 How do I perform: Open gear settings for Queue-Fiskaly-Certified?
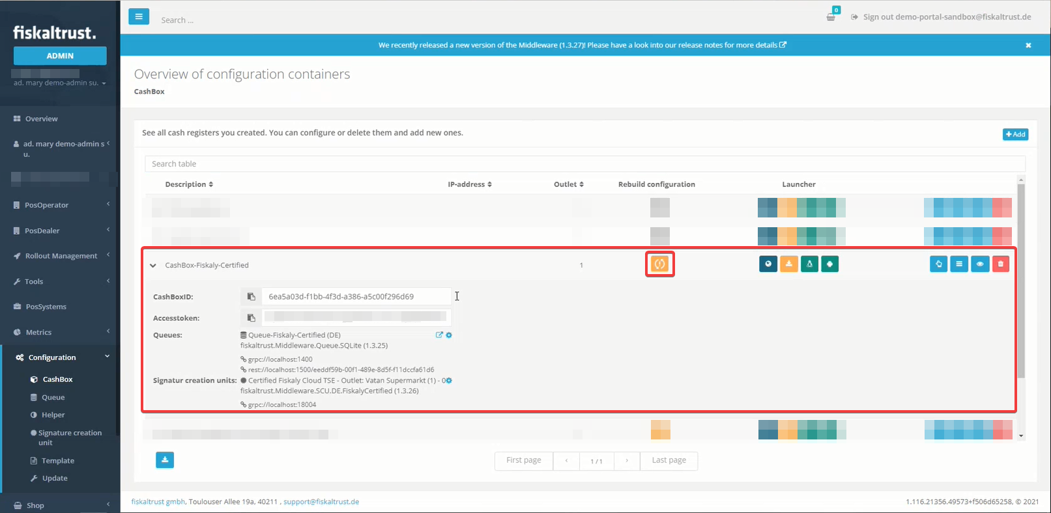click(x=449, y=335)
